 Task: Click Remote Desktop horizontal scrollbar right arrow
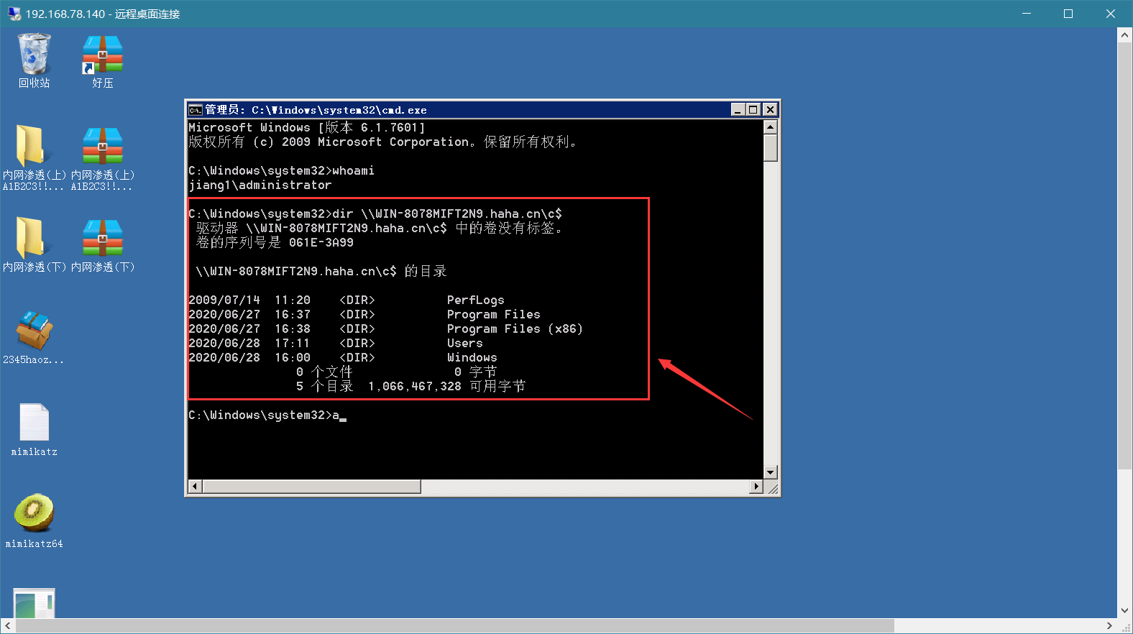tap(1109, 625)
